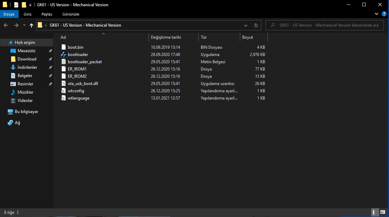Click the wtconfig settings file icon
Screen dimensions: 389x217
tap(63, 91)
